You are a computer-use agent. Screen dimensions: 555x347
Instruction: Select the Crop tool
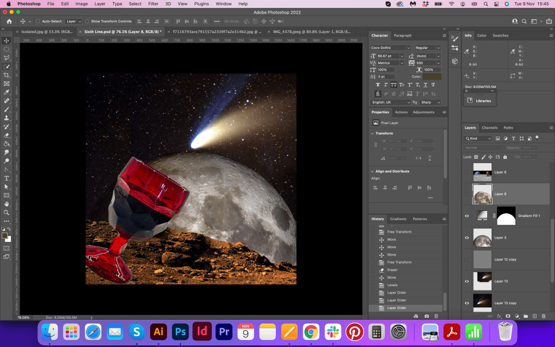pos(7,75)
